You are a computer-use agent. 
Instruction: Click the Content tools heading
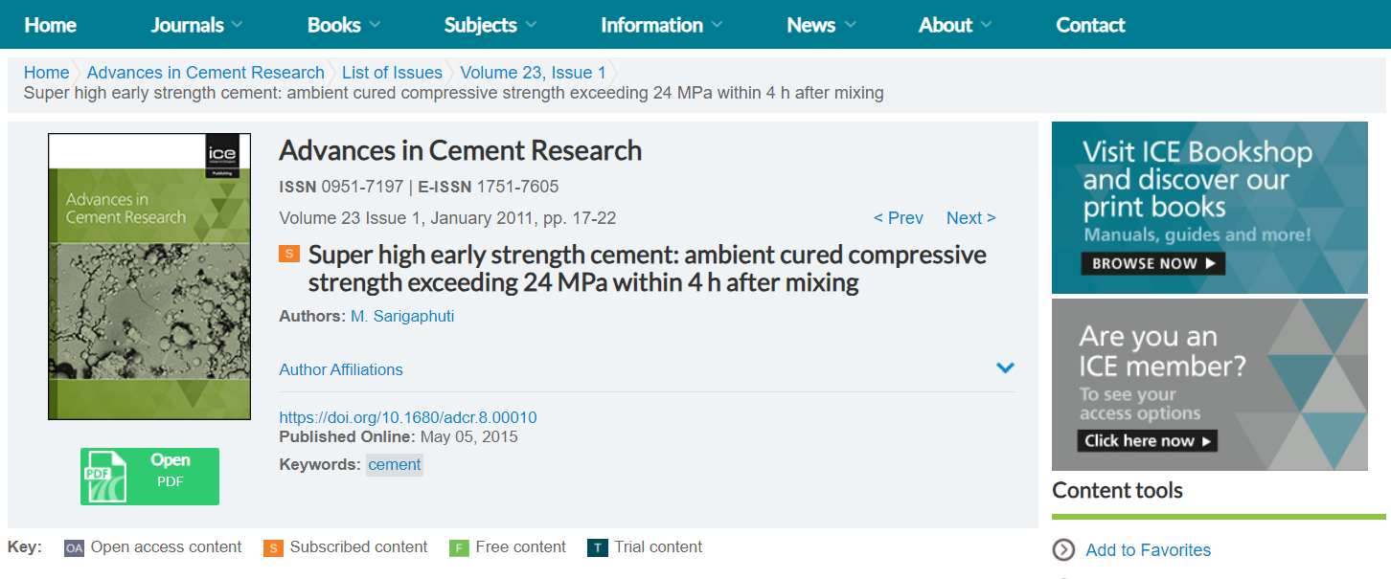pyautogui.click(x=1117, y=491)
